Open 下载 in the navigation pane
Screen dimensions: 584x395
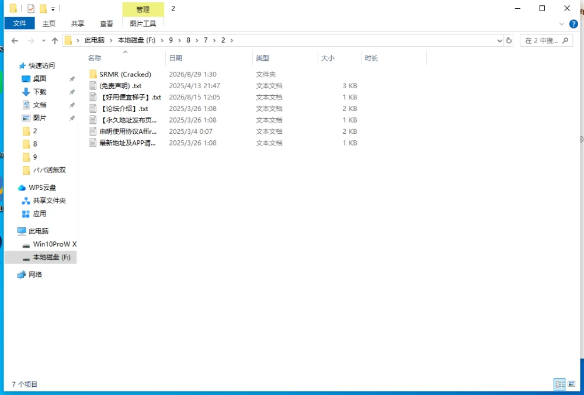(x=40, y=92)
